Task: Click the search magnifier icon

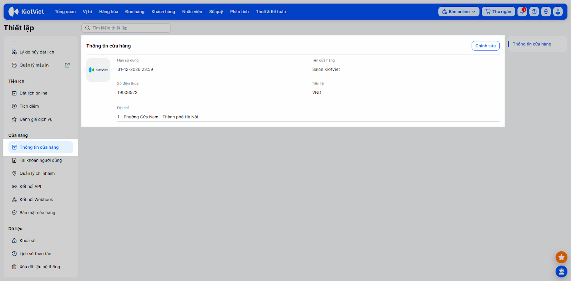Action: (x=87, y=28)
